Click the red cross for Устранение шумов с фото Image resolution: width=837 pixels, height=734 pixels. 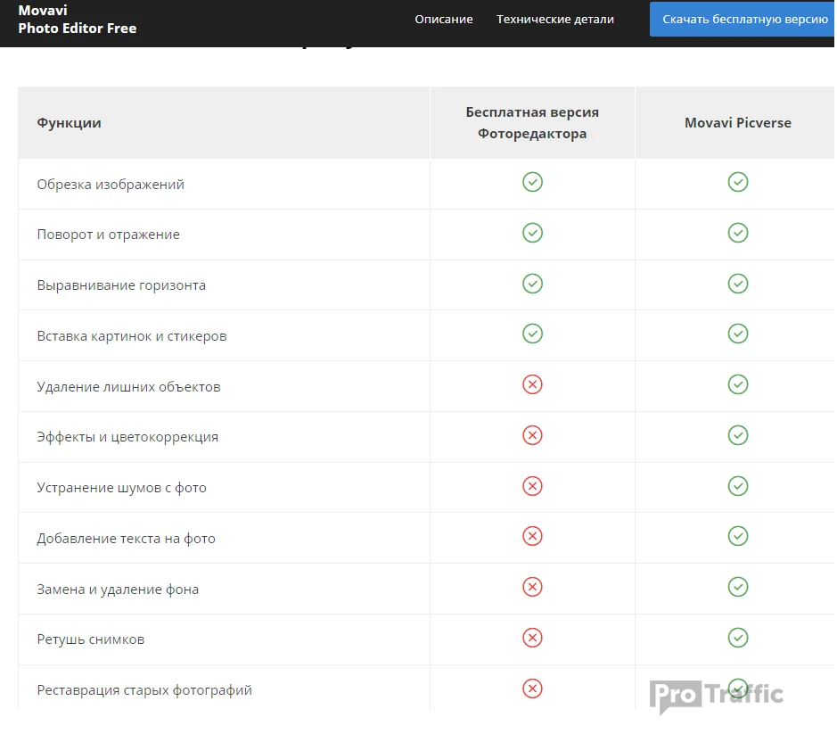click(x=532, y=486)
